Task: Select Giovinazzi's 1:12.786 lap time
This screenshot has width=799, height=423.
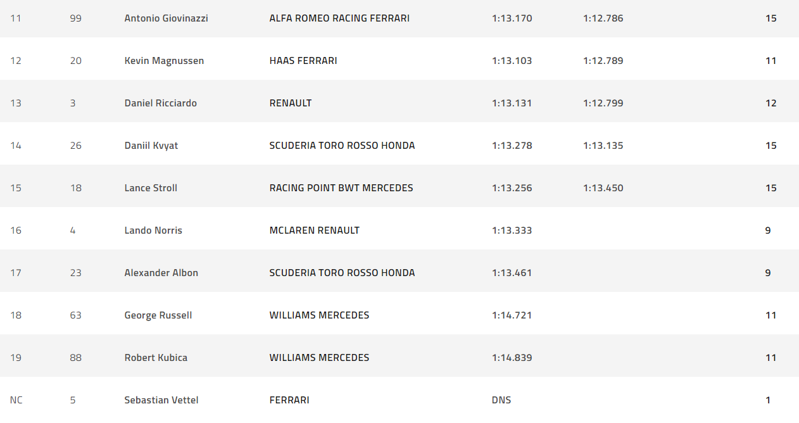Action: [x=603, y=18]
